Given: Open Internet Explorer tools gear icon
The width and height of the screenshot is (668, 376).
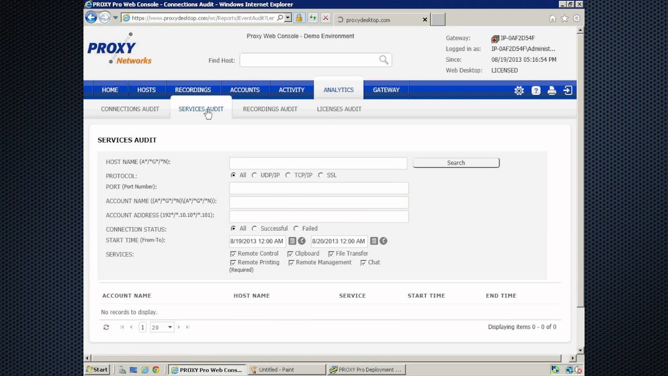Looking at the screenshot, I should [576, 18].
